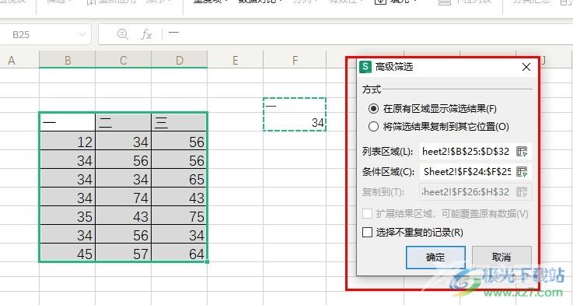This screenshot has height=305, width=573.
Task: Click the 复制到(T) range input field
Action: (466, 191)
